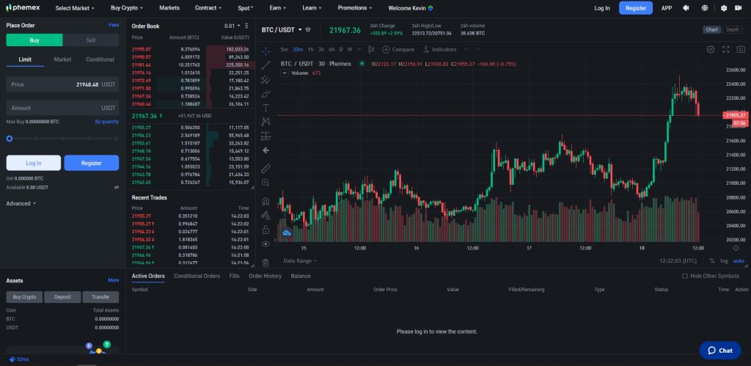
Task: Toggle magnet mode in chart toolbar
Action: (x=265, y=201)
